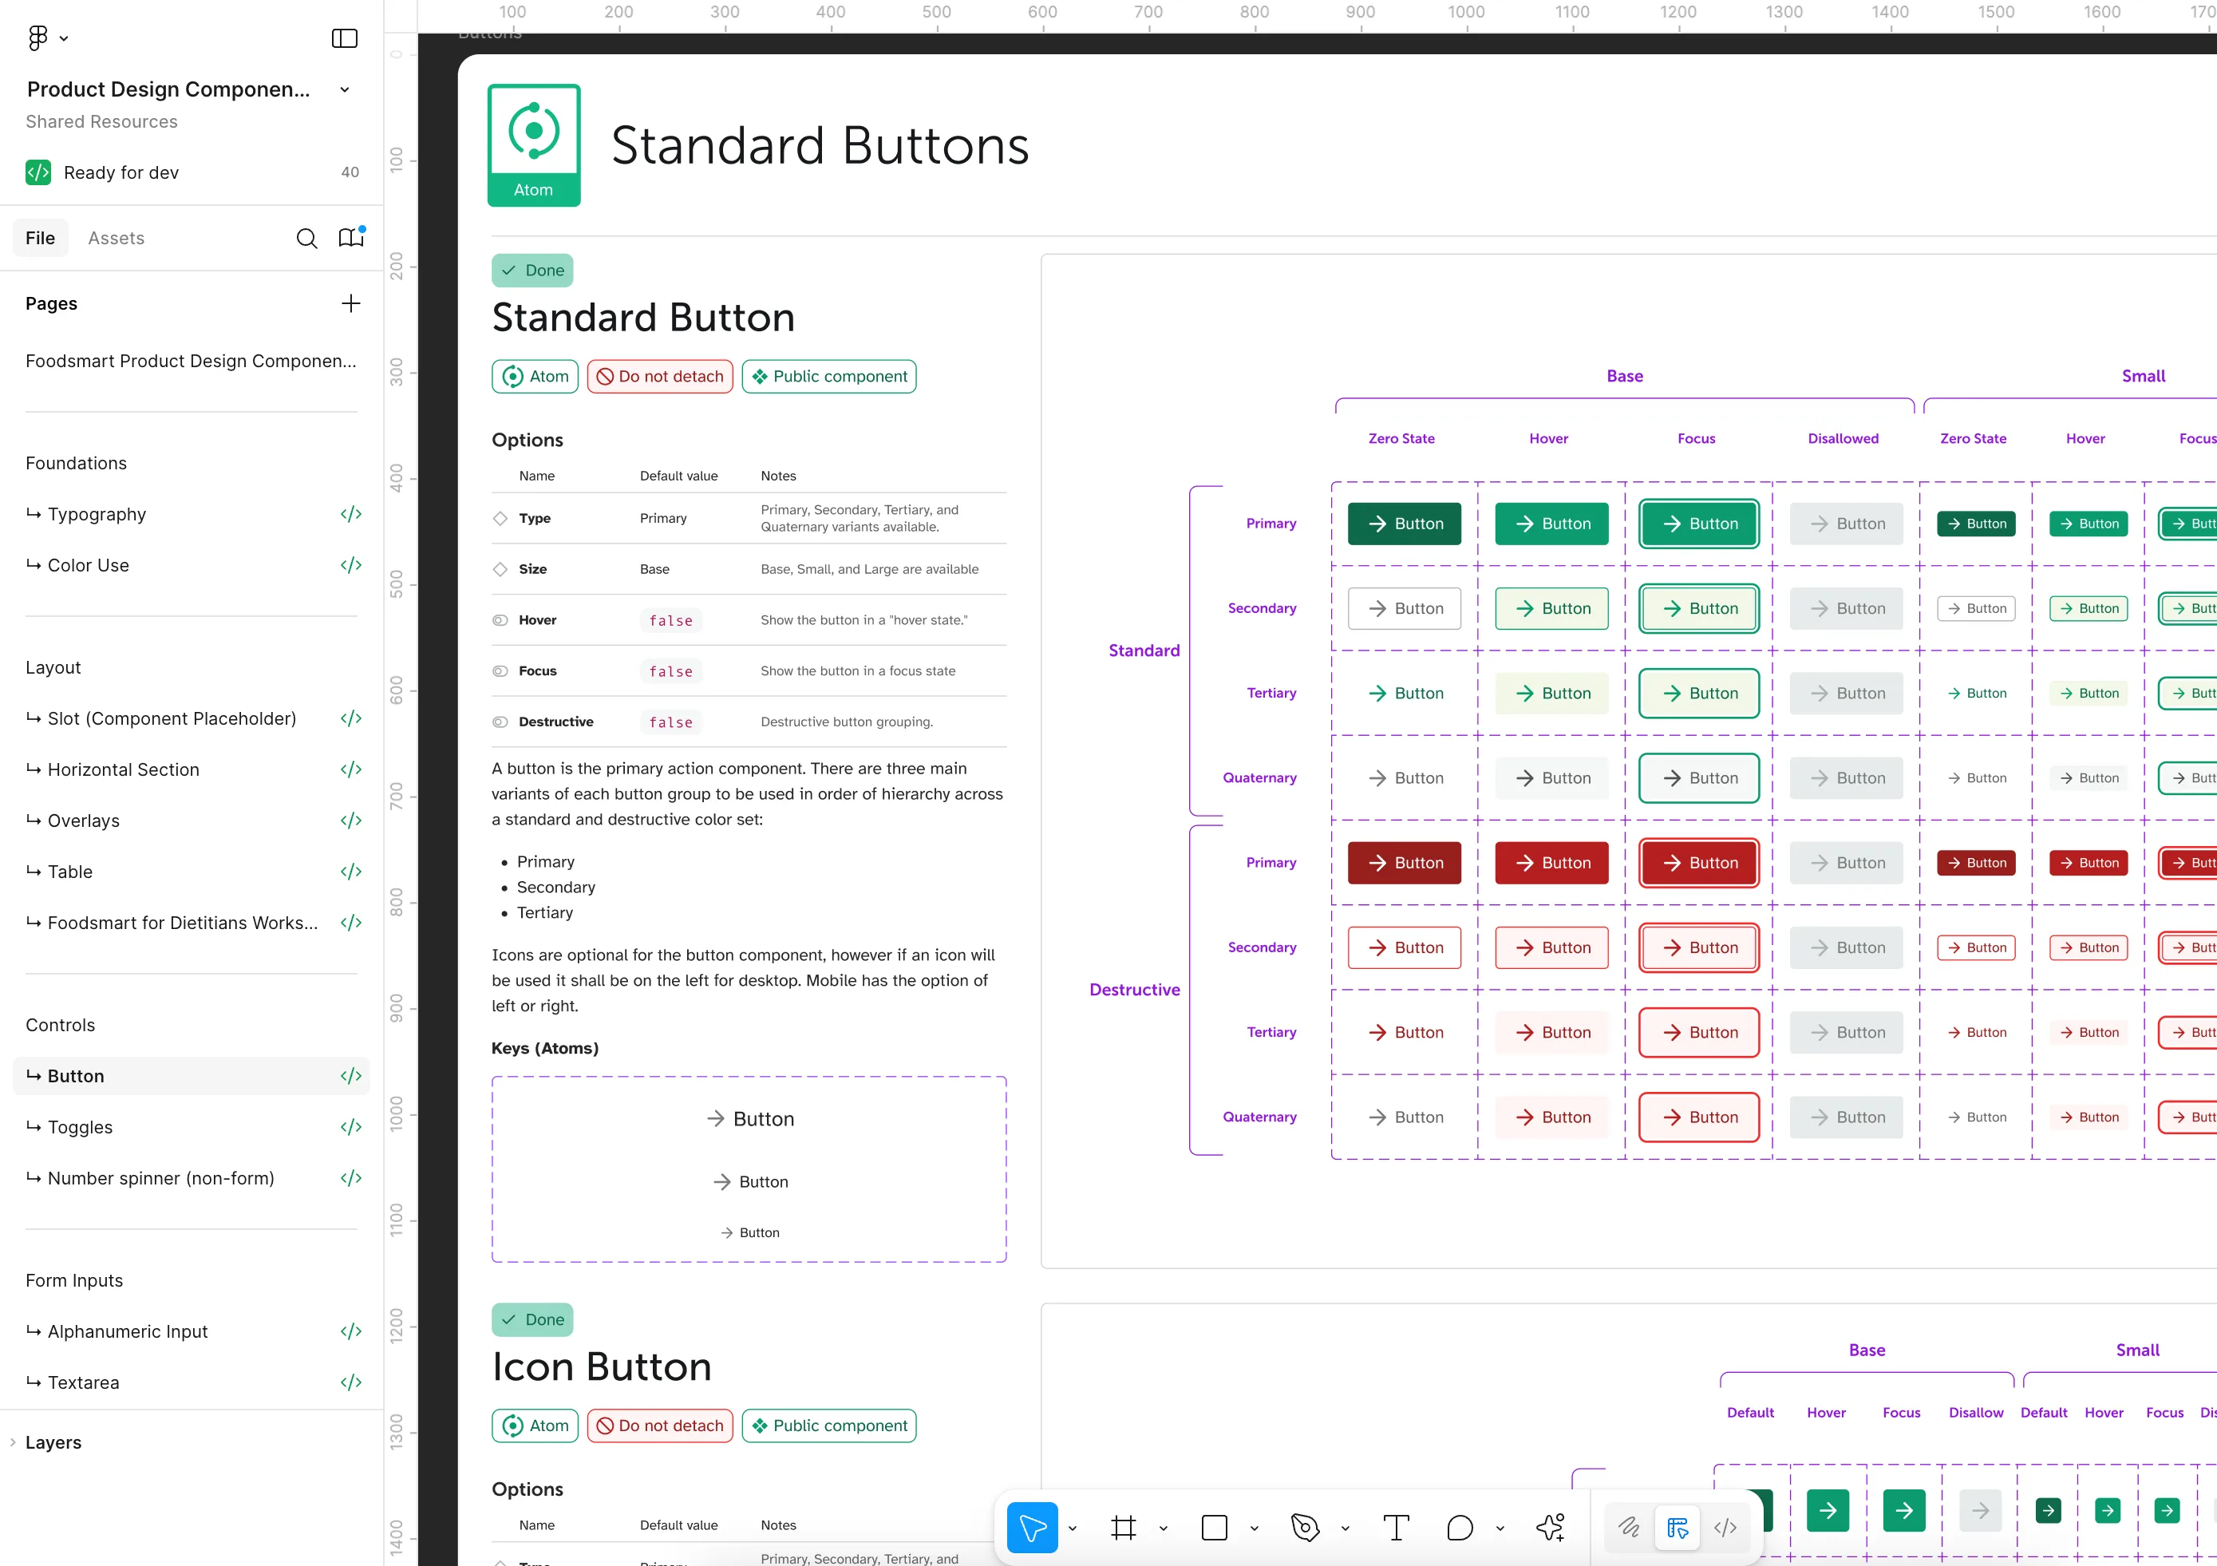This screenshot has height=1566, width=2217.
Task: Open Slot (Component Placeholder) page
Action: [192, 718]
